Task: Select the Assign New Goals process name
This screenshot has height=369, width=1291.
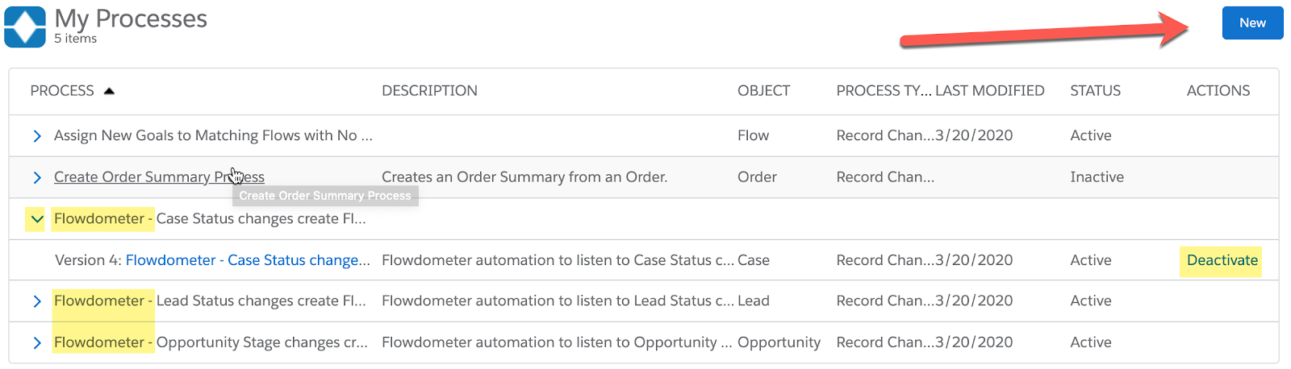Action: (213, 136)
